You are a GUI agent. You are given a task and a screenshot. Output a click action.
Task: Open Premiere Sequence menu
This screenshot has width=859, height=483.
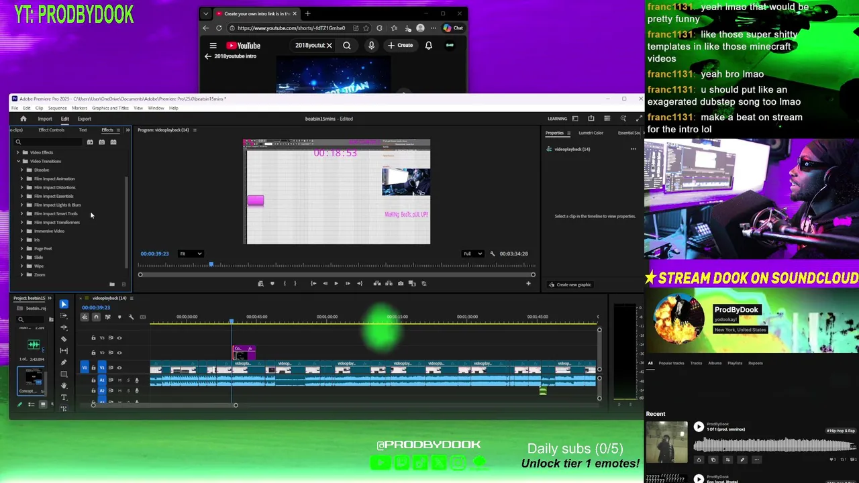[x=57, y=108]
